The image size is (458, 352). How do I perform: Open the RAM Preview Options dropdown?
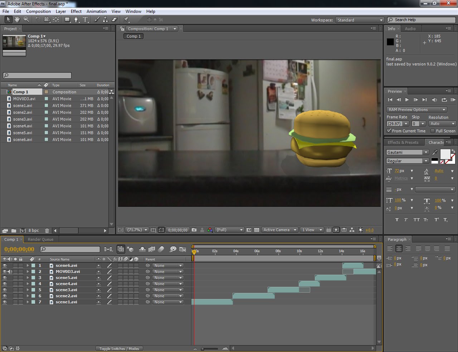416,109
